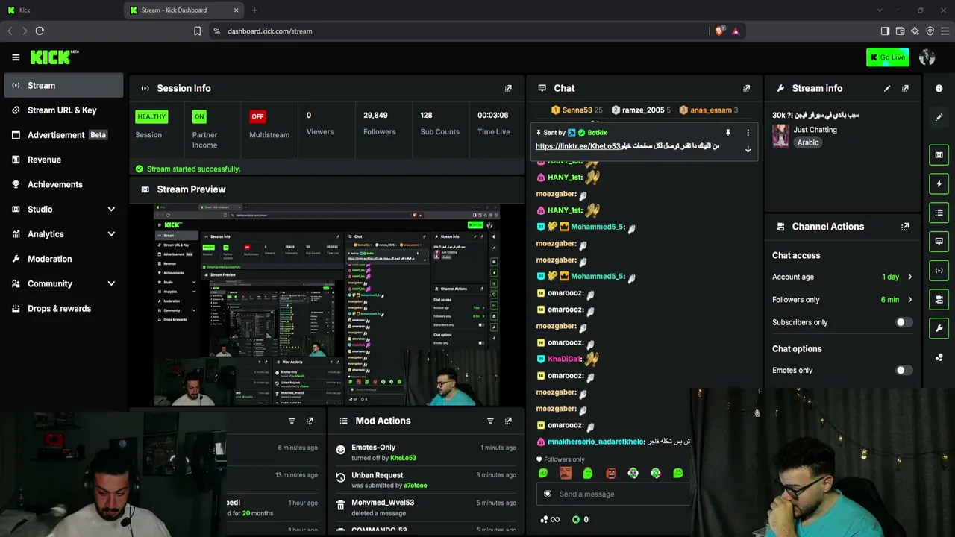The image size is (955, 537).
Task: Open Moderation in the sidebar
Action: [x=63, y=259]
